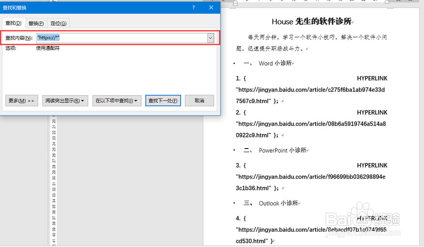This screenshot has width=424, height=247.
Task: Click the HYPERLINK text in item 1
Action: coord(372,79)
